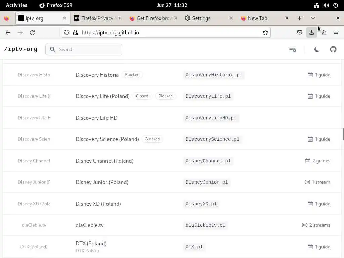This screenshot has height=258, width=344.
Task: Click the DTX (Poland) logo placeholder
Action: coord(34,247)
